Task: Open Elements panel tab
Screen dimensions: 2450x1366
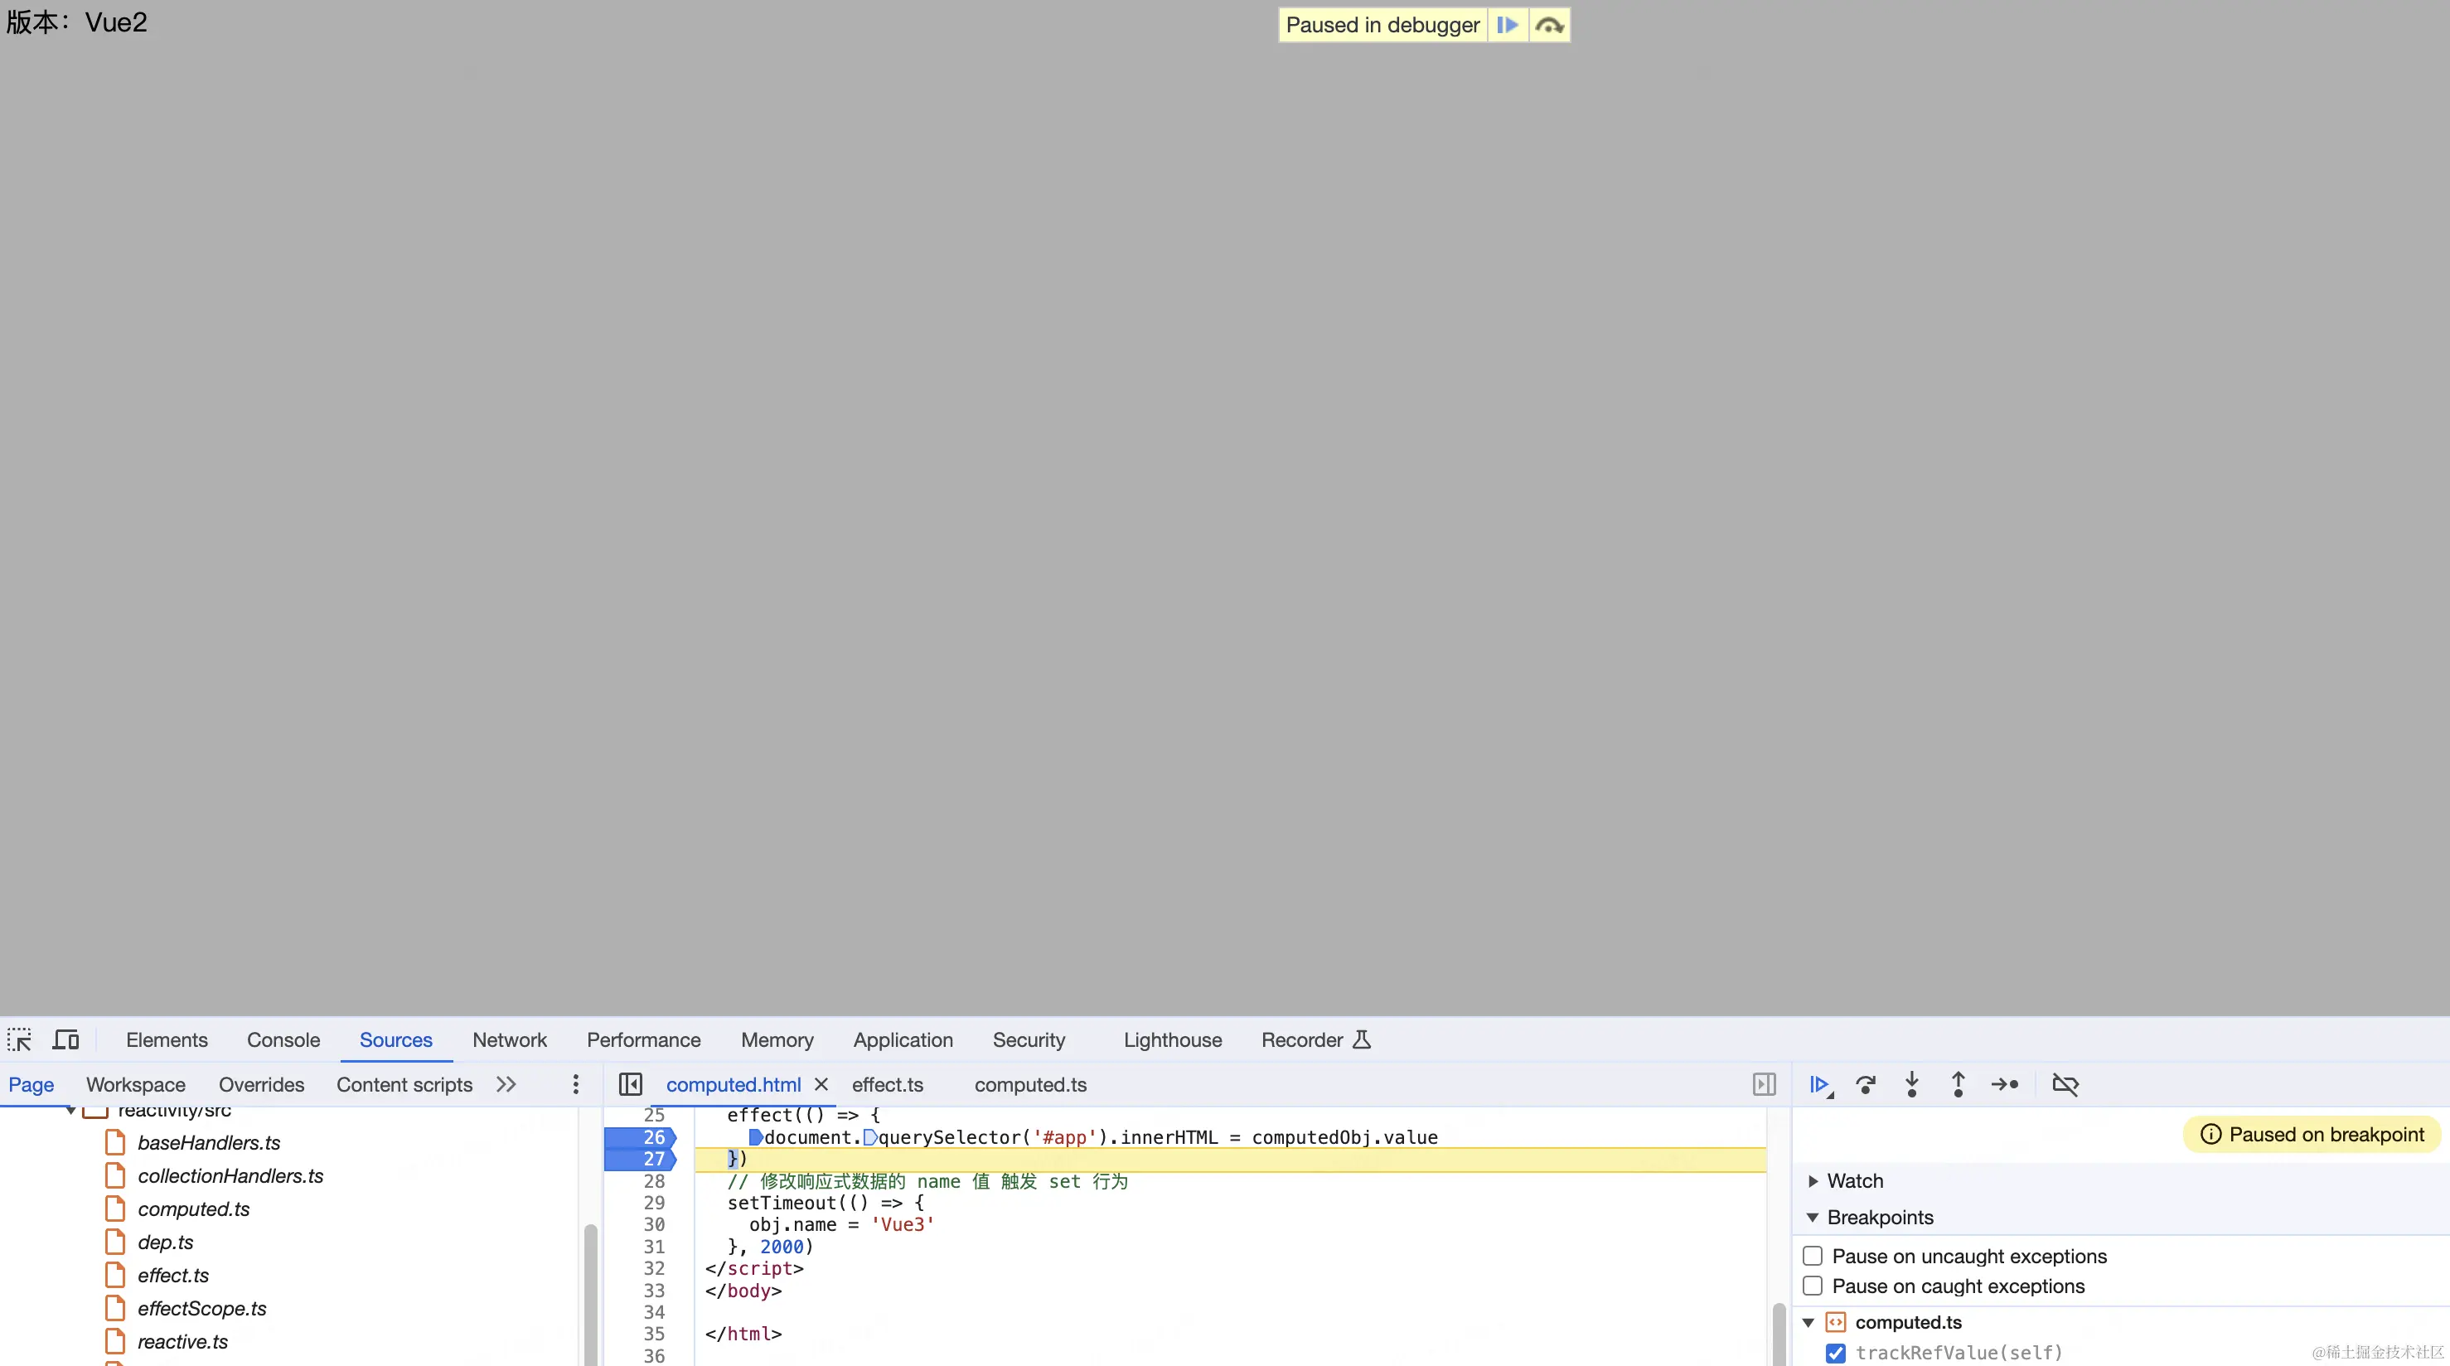Action: 167,1039
